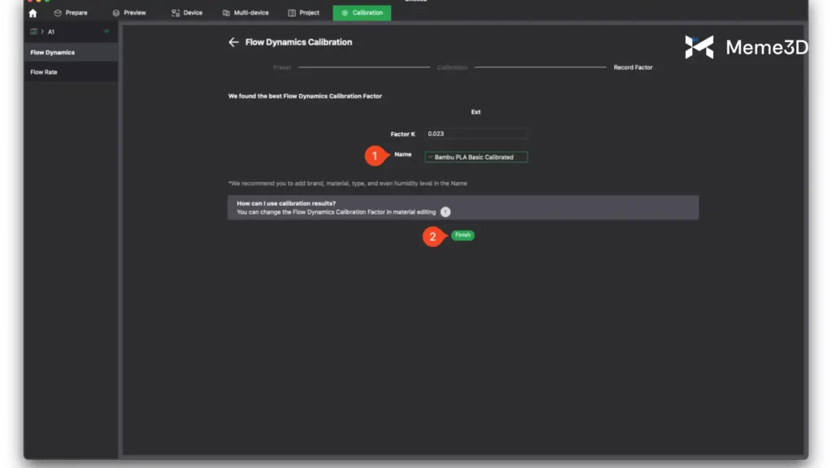This screenshot has height=468, width=832.
Task: Go back using the left arrow icon
Action: [x=233, y=42]
